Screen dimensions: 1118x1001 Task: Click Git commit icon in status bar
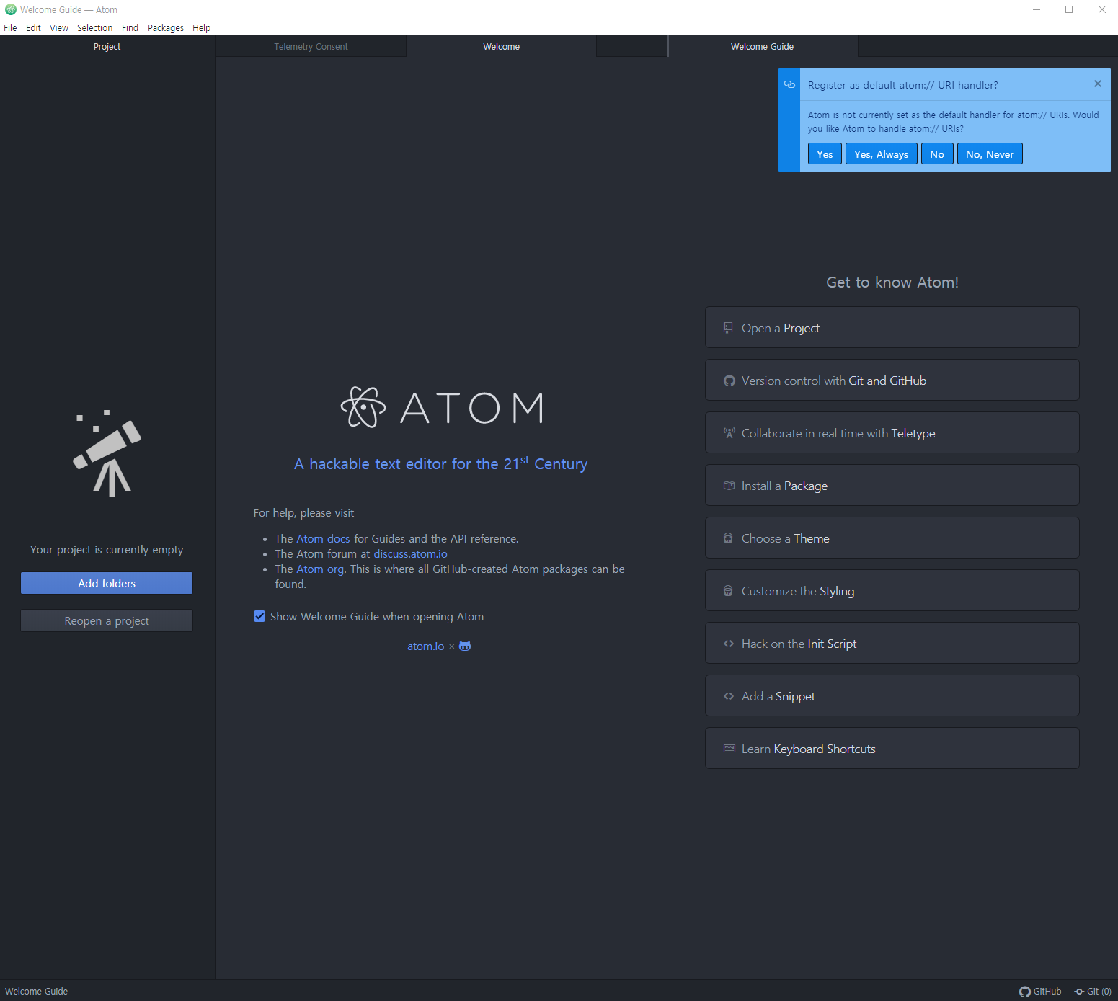[x=1079, y=992]
